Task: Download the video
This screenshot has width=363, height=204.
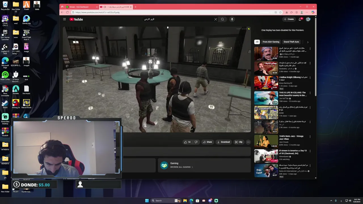Action: [223, 142]
